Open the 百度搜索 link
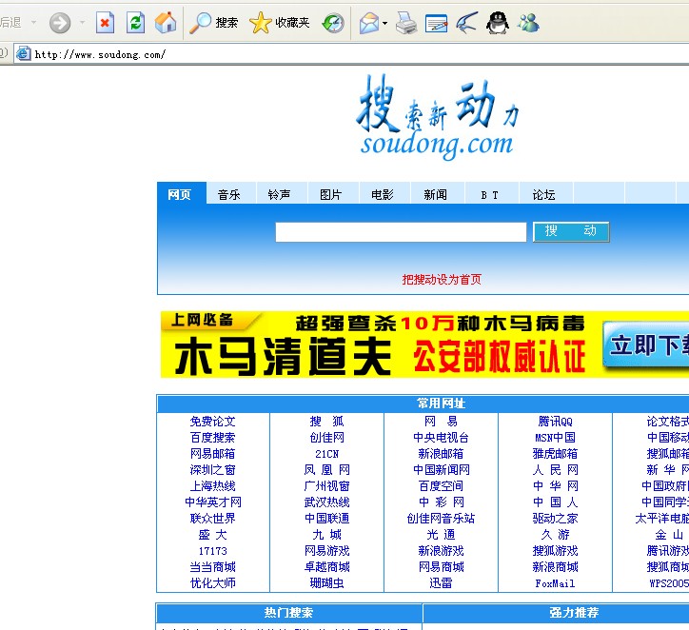689x630 pixels. pos(212,438)
